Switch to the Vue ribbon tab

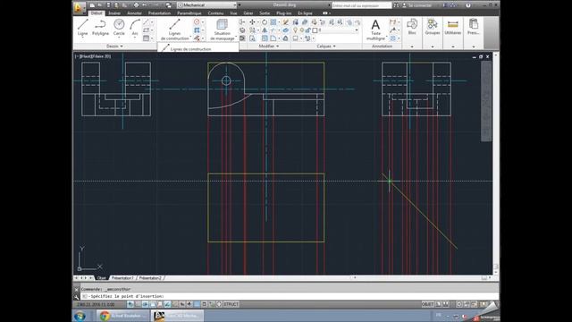(233, 13)
